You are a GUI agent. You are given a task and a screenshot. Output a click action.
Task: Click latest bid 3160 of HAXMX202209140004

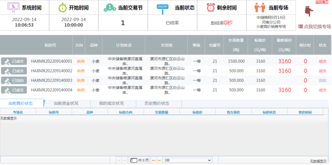pos(285,90)
